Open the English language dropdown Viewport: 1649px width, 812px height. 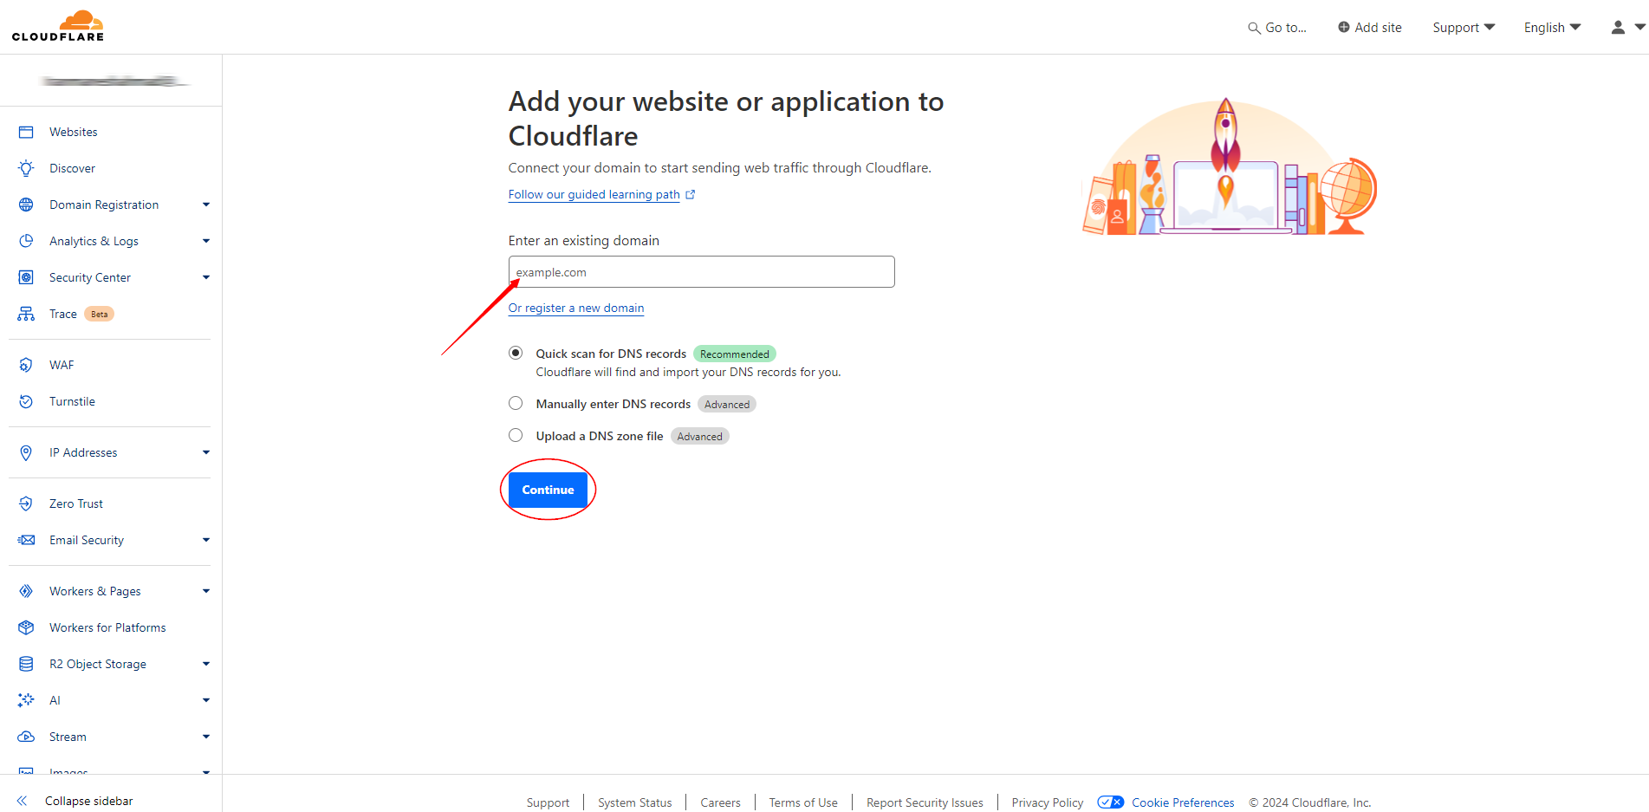tap(1552, 28)
